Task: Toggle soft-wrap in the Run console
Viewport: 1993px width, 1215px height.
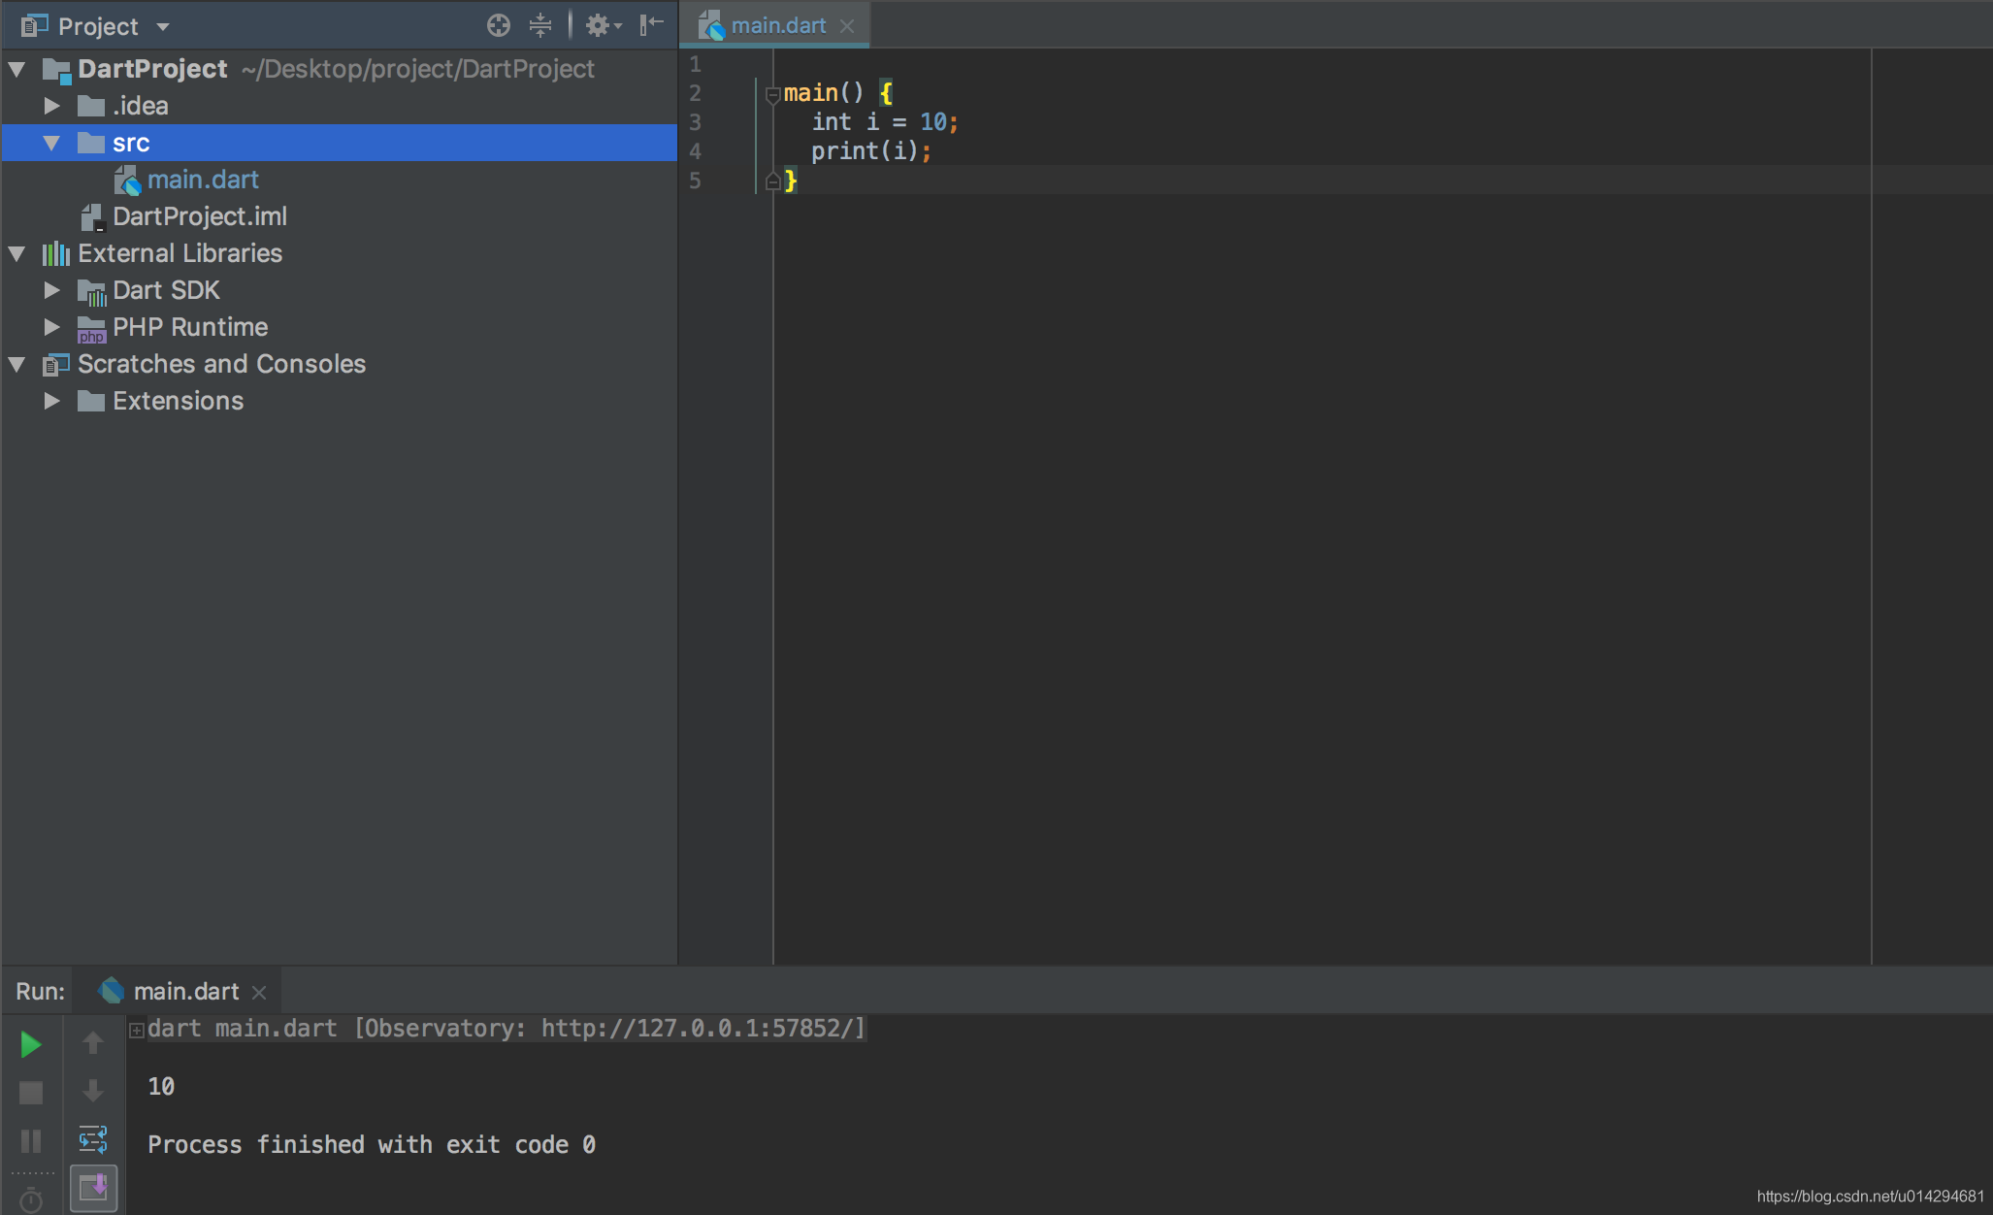Action: tap(93, 1139)
